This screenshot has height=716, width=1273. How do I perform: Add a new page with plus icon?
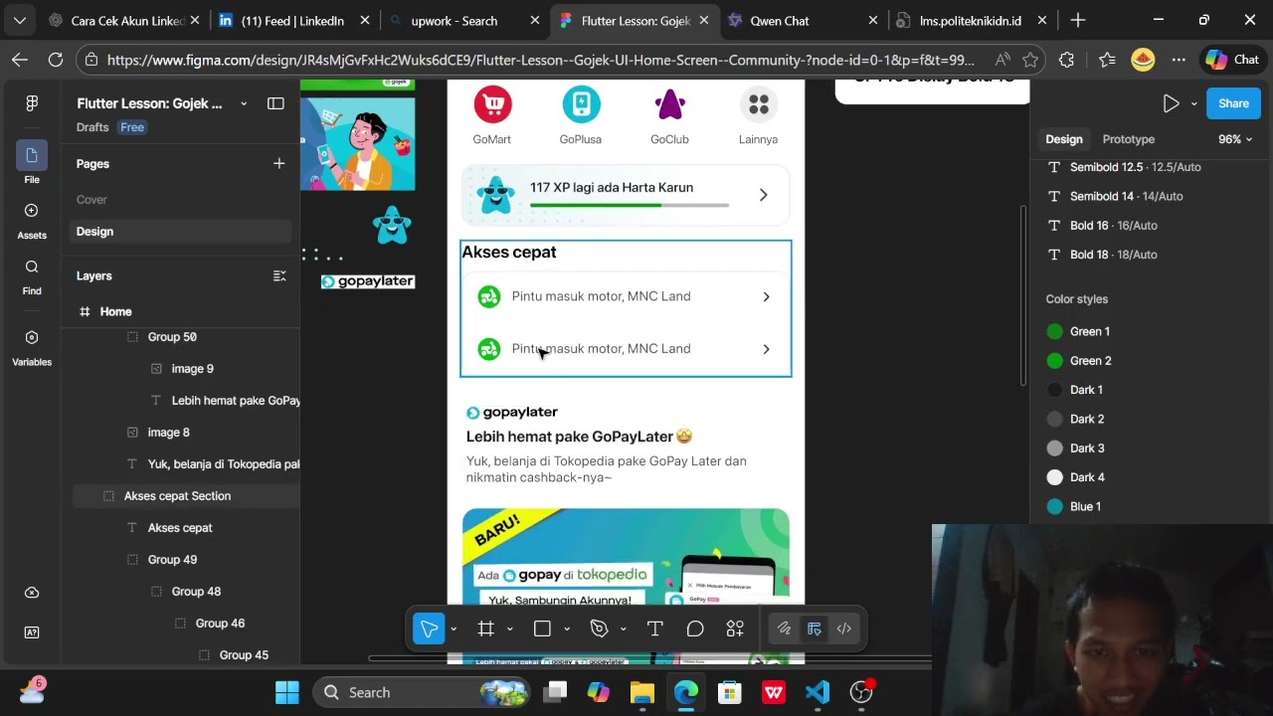point(279,163)
